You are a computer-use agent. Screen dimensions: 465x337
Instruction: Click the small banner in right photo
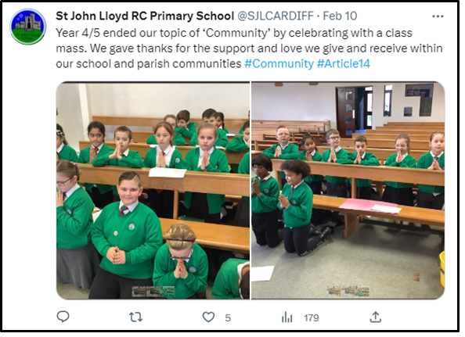point(348,291)
